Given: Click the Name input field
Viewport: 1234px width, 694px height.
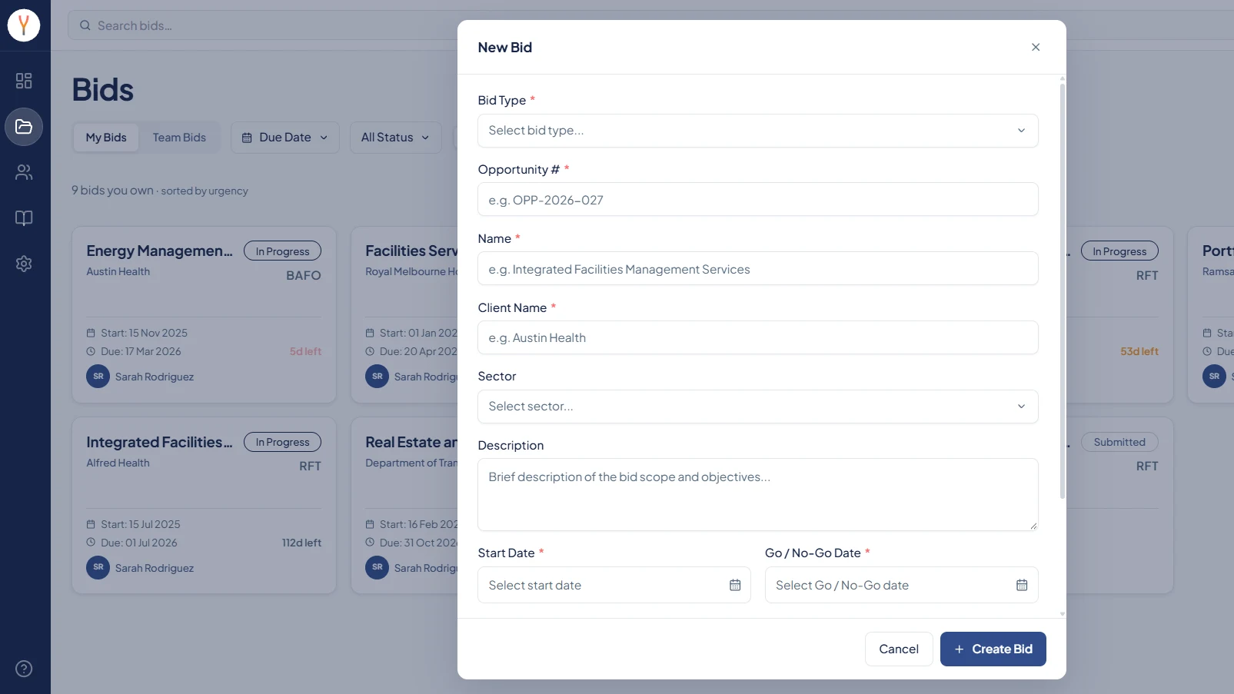Looking at the screenshot, I should [x=758, y=269].
